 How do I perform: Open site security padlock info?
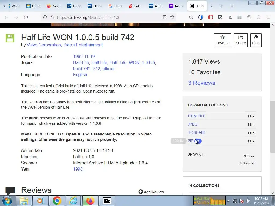click(x=52, y=17)
